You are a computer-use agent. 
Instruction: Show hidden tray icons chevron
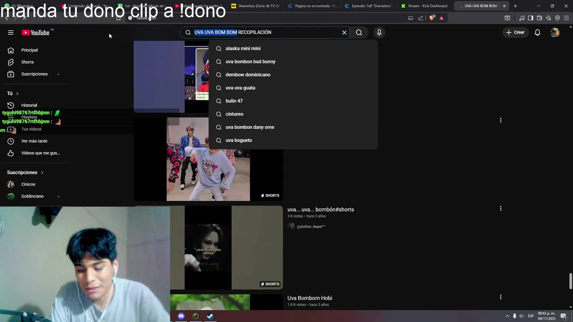pos(507,316)
